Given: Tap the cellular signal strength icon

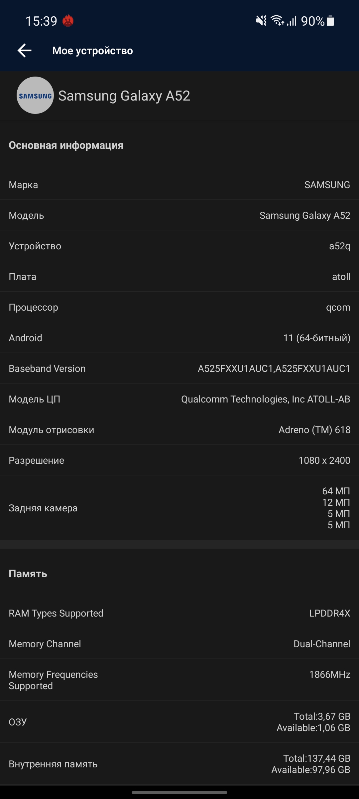Looking at the screenshot, I should tap(292, 21).
